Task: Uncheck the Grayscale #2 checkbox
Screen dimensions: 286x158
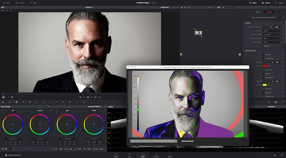Action: pyautogui.click(x=263, y=96)
